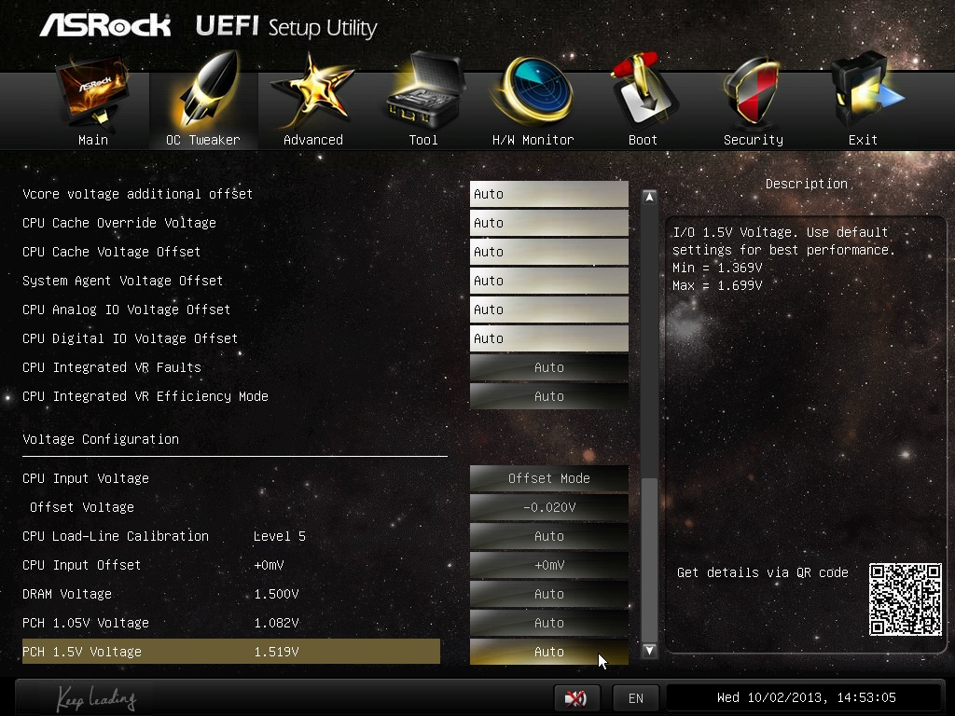Click the Level 5 calibration value
955x716 pixels.
(x=280, y=536)
